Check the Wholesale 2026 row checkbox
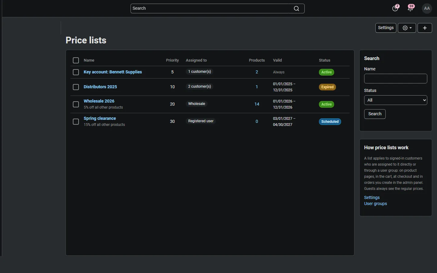Viewport: 437px width, 273px height. point(76,104)
